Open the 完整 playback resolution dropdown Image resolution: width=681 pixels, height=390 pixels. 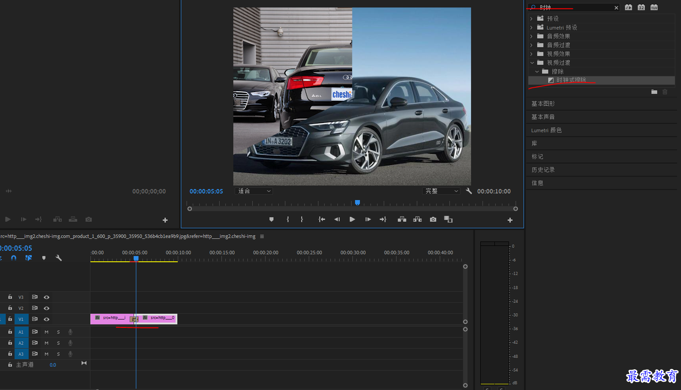coord(441,191)
